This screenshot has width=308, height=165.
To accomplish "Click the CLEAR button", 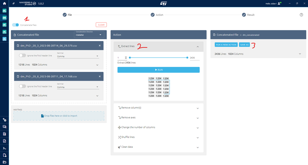I will [101, 25].
